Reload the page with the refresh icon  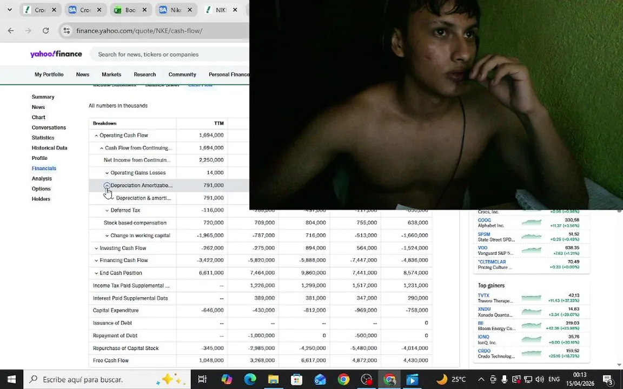click(45, 31)
